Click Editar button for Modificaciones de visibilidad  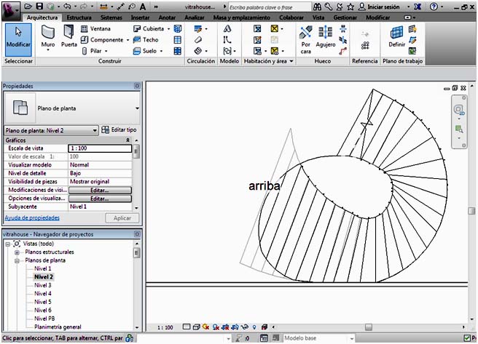coord(99,190)
